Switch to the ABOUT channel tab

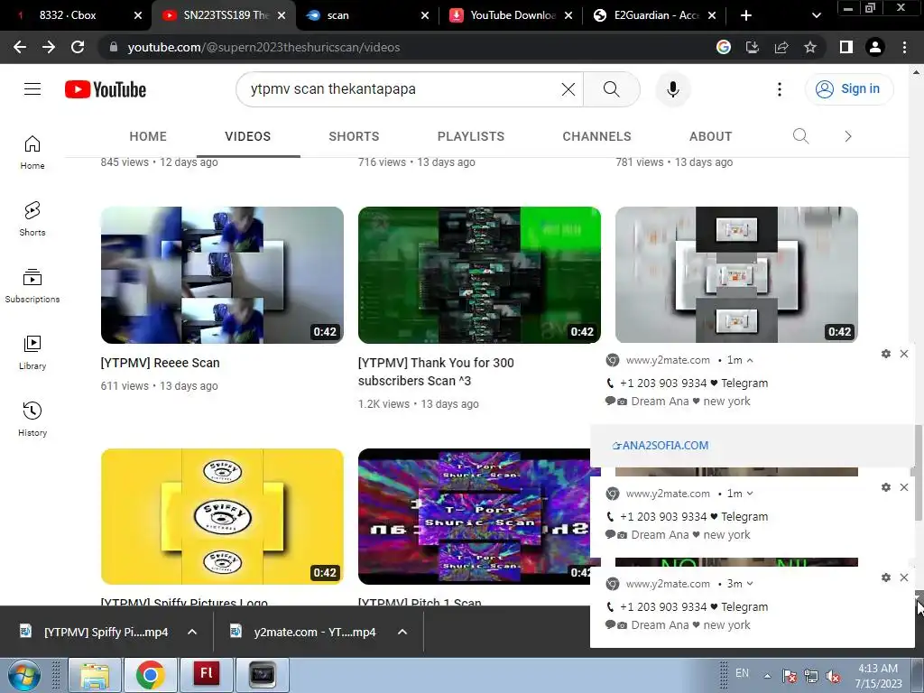(711, 136)
